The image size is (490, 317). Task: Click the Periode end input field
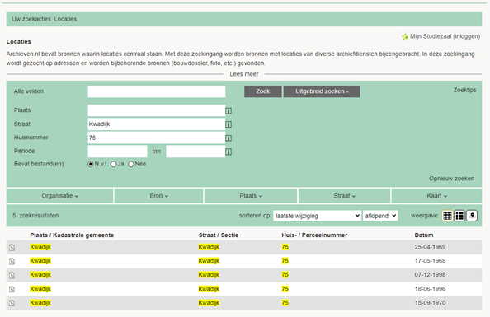[196, 152]
